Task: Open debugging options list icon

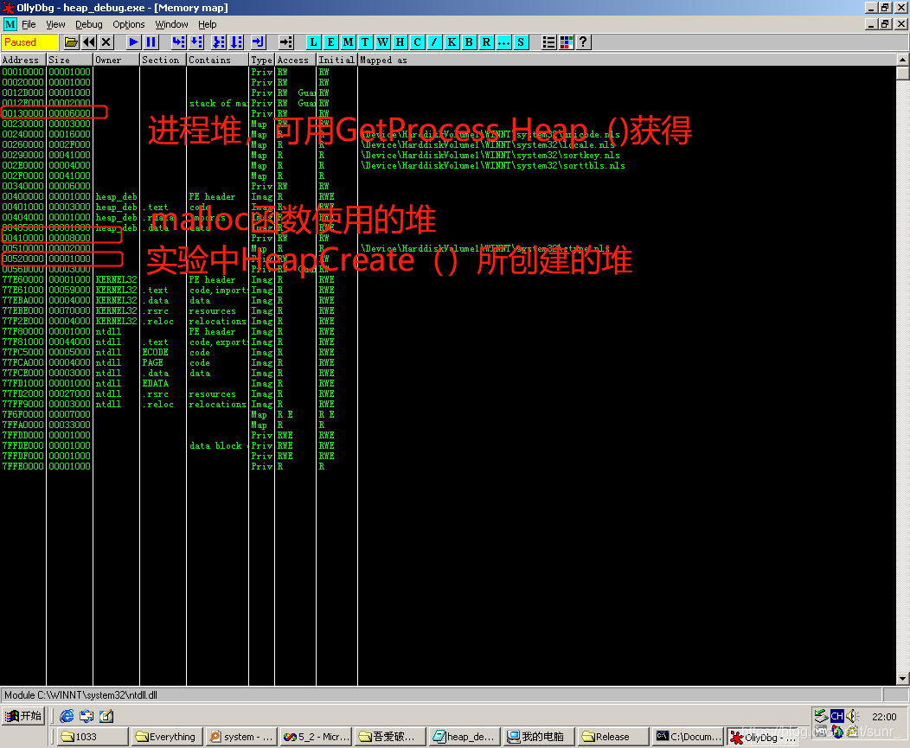Action: [548, 42]
